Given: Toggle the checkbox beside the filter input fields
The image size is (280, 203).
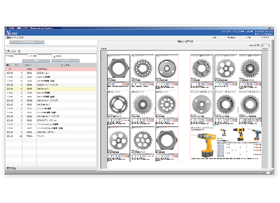Looking at the screenshot, I should (x=54, y=56).
